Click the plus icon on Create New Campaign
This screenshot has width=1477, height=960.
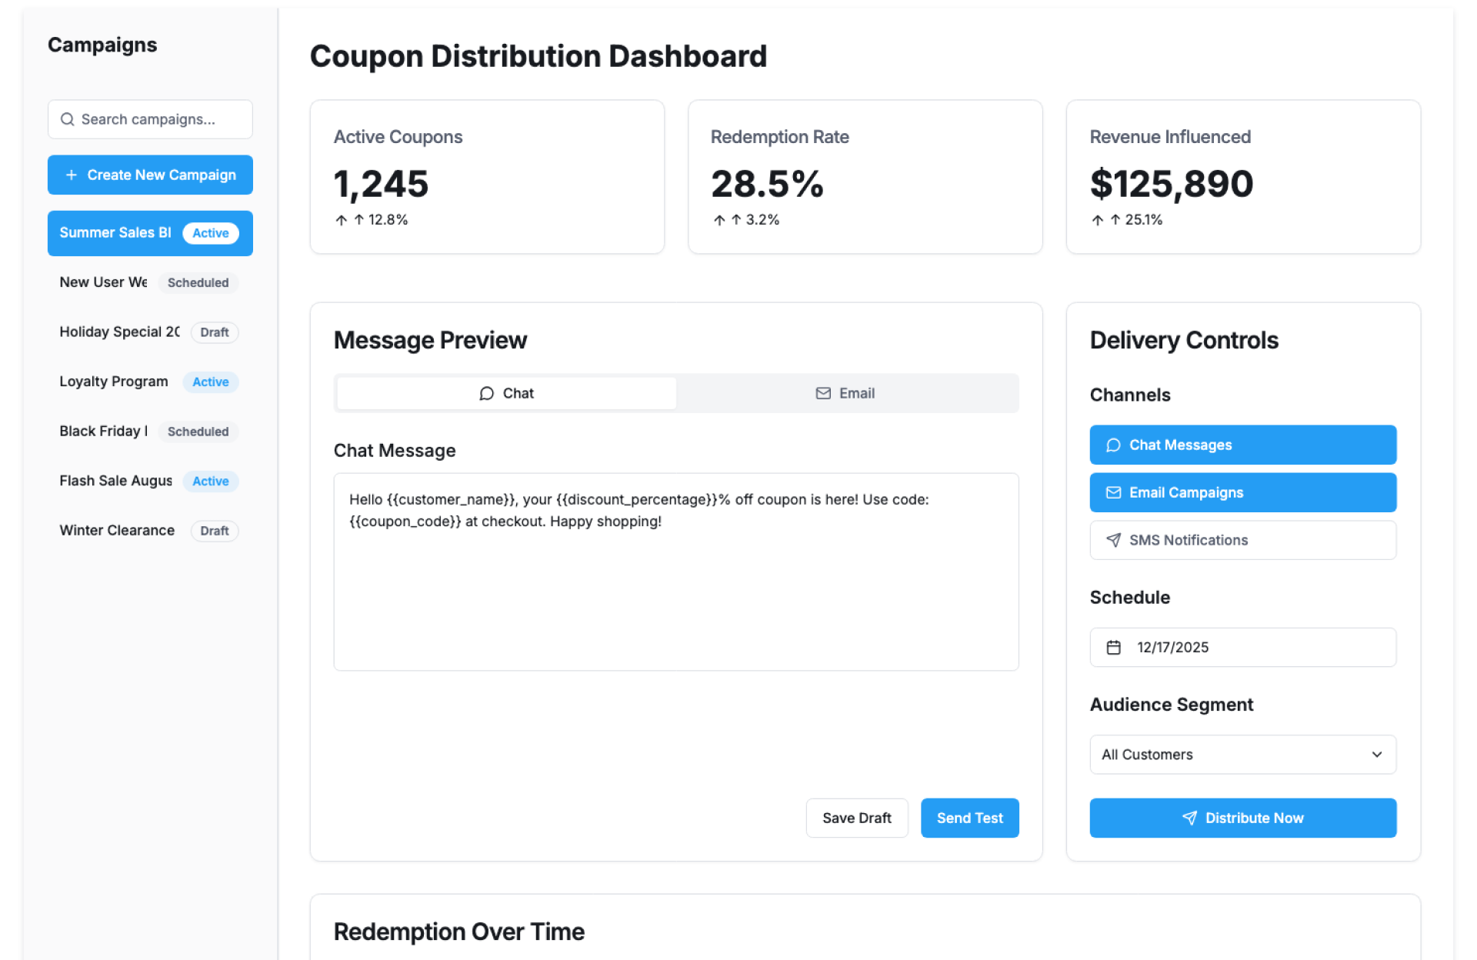(72, 175)
